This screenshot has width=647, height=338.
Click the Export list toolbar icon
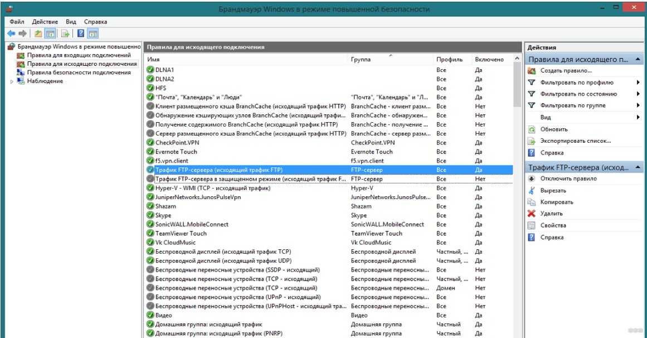[65, 33]
